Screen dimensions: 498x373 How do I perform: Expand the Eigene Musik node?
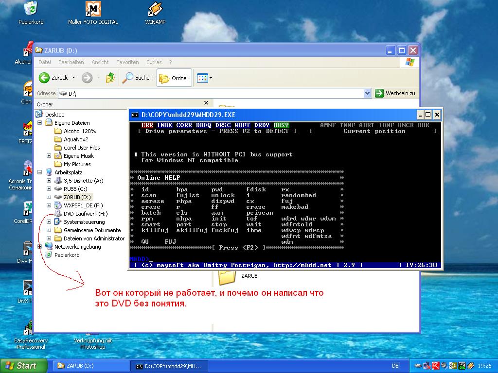click(49, 156)
